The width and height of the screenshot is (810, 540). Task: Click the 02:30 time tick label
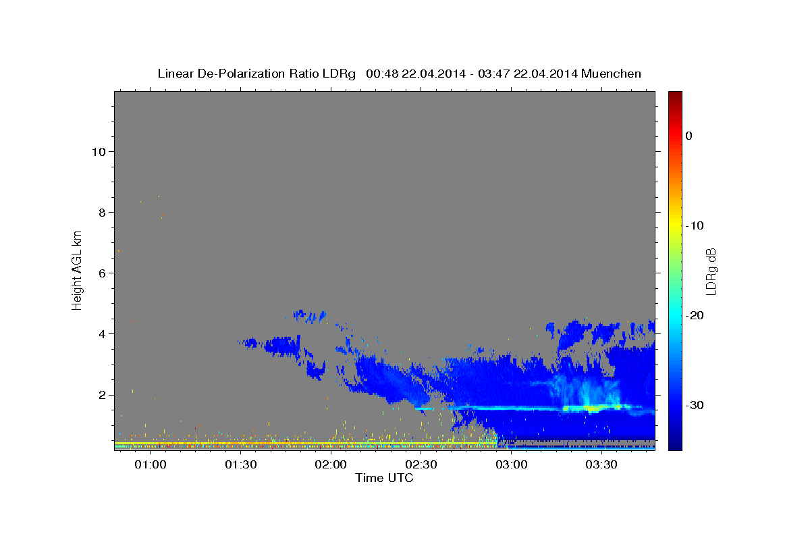click(x=421, y=465)
